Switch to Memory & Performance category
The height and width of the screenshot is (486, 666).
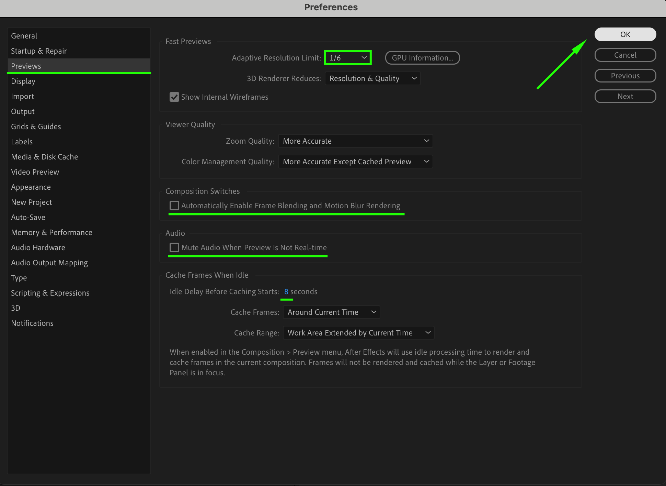coord(51,233)
